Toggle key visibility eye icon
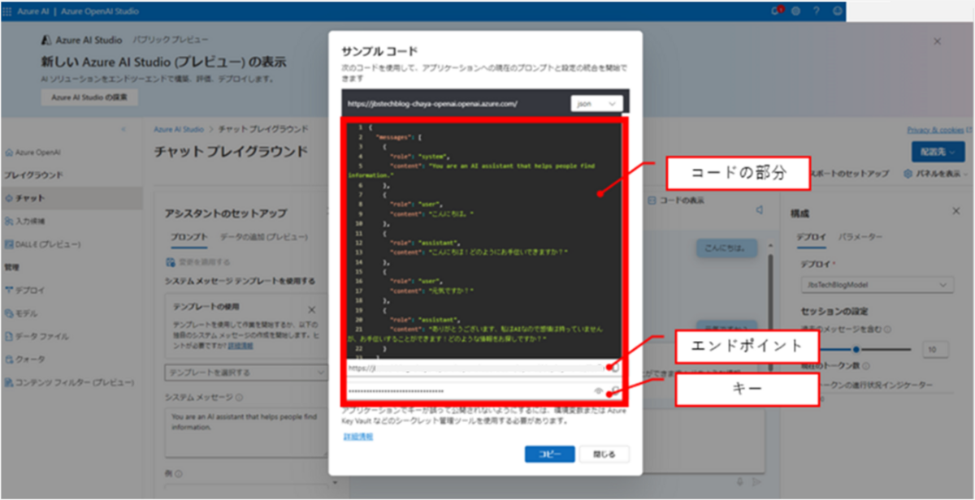The height and width of the screenshot is (500, 975). [x=599, y=391]
